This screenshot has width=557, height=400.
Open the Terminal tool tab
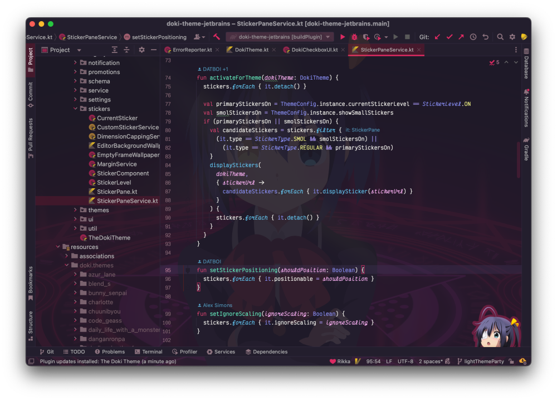[149, 352]
